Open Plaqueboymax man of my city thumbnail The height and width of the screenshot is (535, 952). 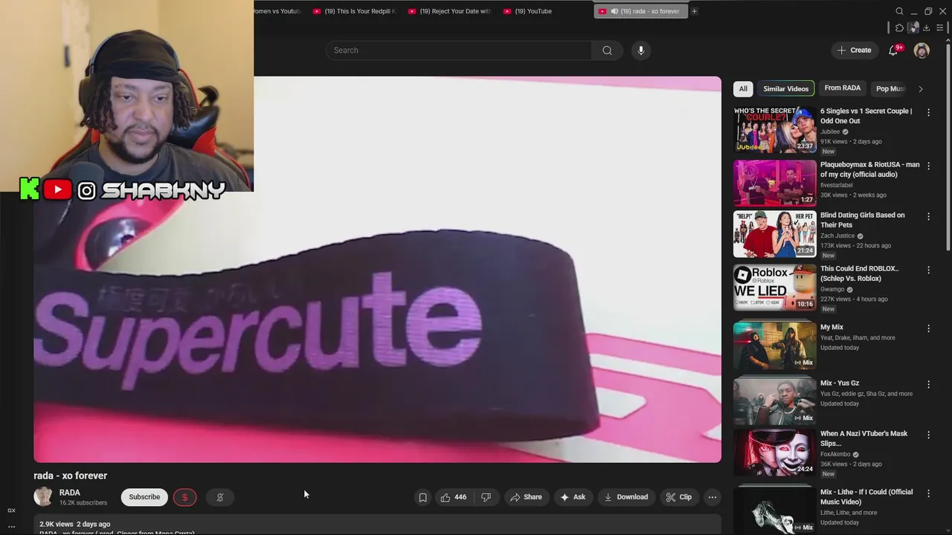pyautogui.click(x=774, y=183)
